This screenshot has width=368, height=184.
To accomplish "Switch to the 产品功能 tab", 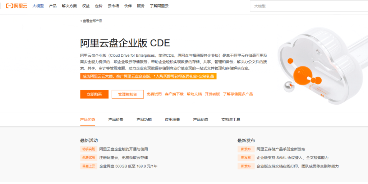I will coord(144,120).
